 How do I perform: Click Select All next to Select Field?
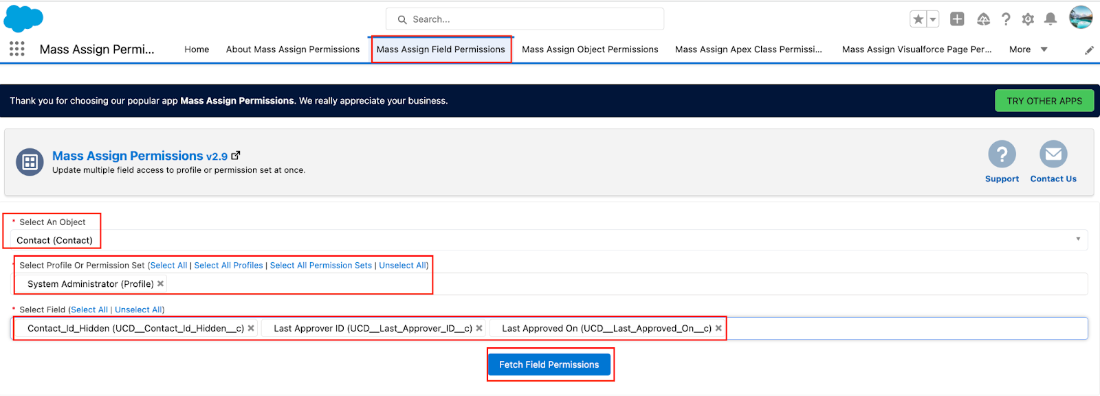(x=89, y=310)
